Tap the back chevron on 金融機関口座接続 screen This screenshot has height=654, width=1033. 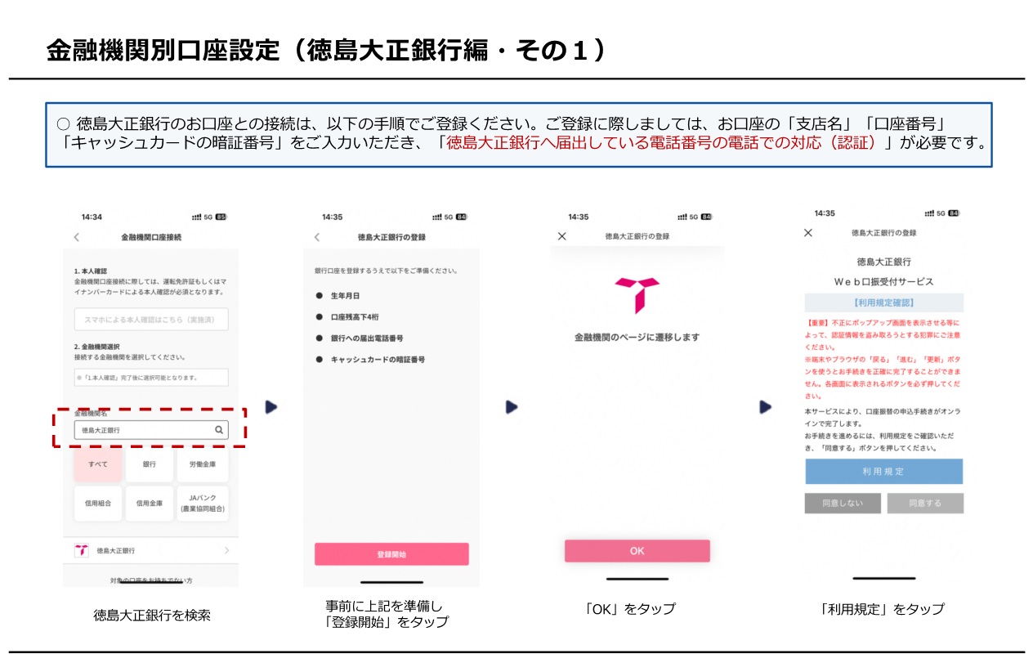77,237
